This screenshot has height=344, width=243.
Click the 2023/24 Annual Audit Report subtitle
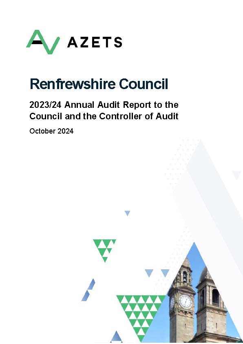click(x=104, y=105)
